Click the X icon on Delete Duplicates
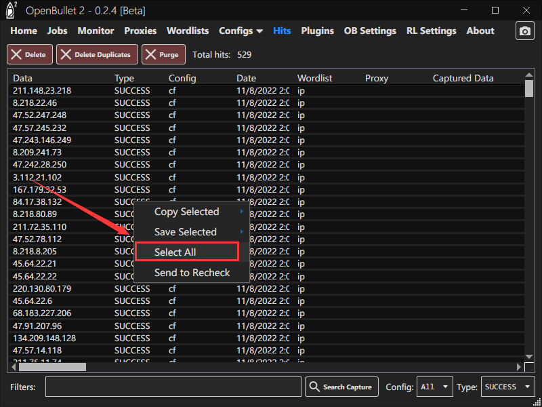Image resolution: width=542 pixels, height=407 pixels. click(x=66, y=54)
